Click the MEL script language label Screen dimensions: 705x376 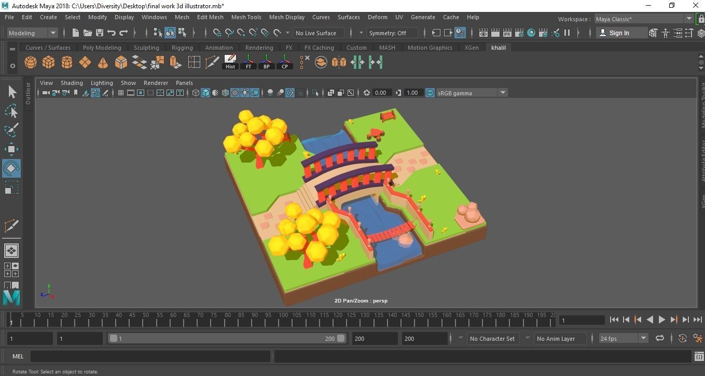pos(18,356)
